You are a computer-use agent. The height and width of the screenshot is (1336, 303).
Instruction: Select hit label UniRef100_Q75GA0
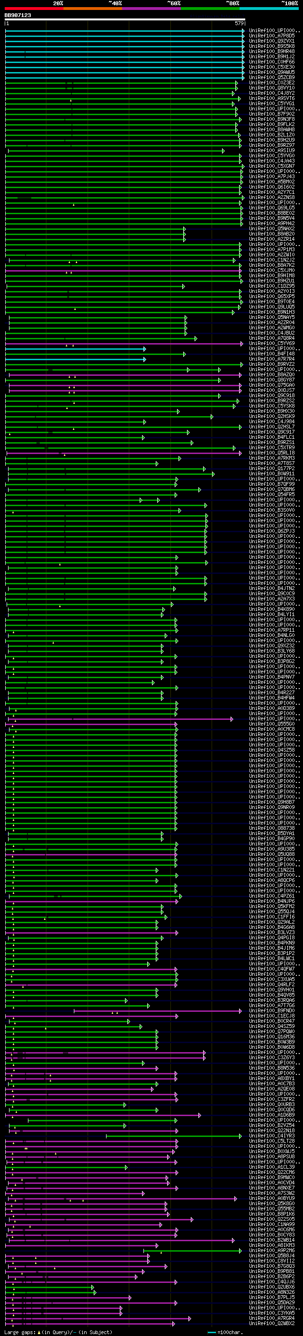pyautogui.click(x=272, y=385)
